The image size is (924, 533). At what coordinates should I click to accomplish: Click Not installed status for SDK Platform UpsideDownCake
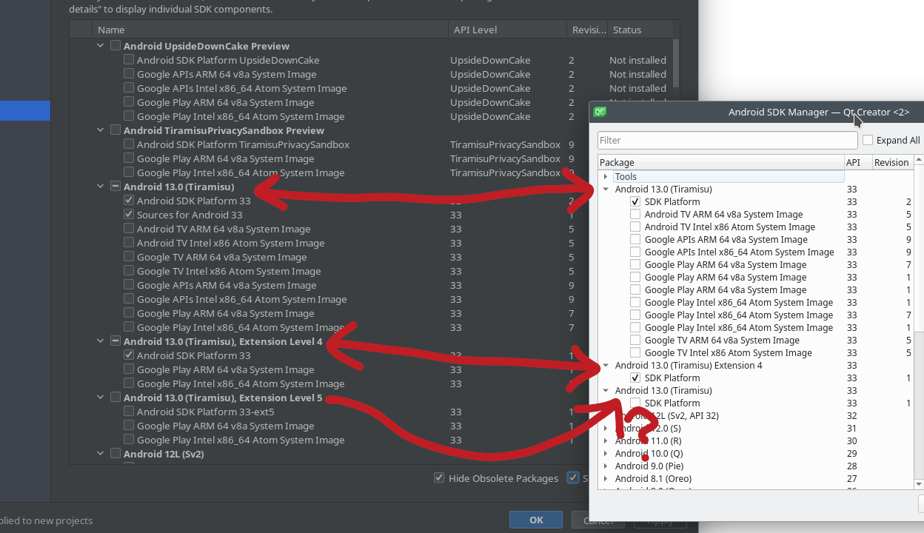637,60
